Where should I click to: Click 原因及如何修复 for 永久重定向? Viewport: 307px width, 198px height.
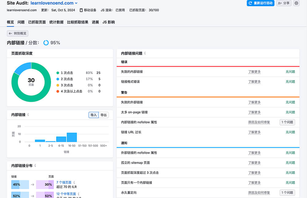pos(259,193)
